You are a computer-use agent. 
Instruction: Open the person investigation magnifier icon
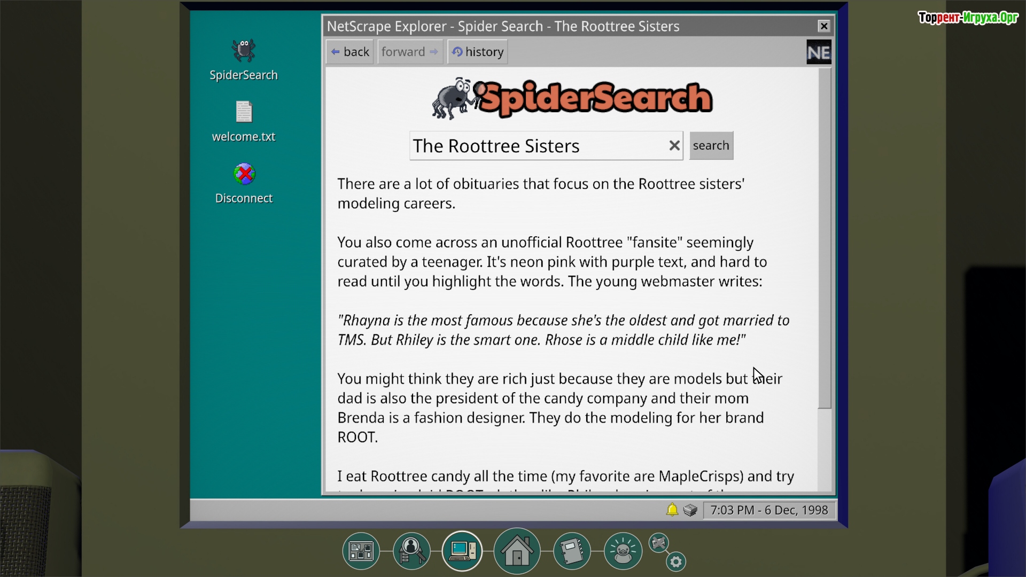coord(411,551)
